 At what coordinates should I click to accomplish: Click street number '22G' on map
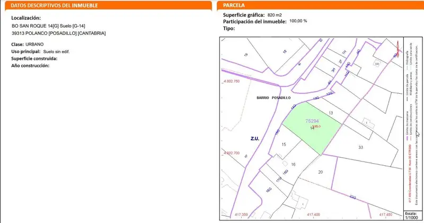point(353,197)
